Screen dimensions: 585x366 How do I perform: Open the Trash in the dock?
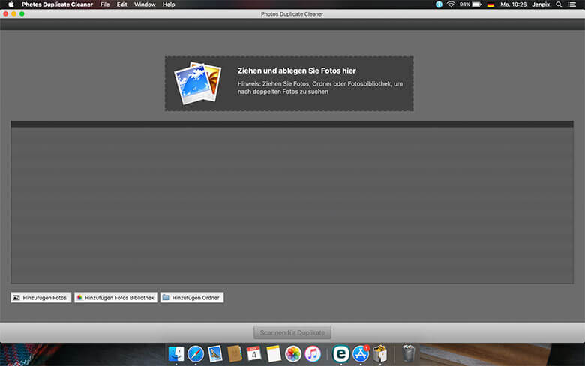click(408, 353)
